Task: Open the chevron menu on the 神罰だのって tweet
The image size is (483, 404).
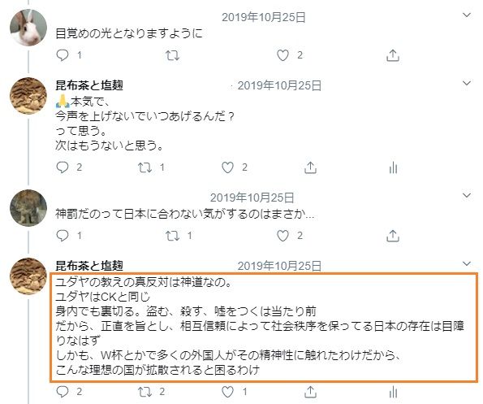Action: click(x=467, y=196)
